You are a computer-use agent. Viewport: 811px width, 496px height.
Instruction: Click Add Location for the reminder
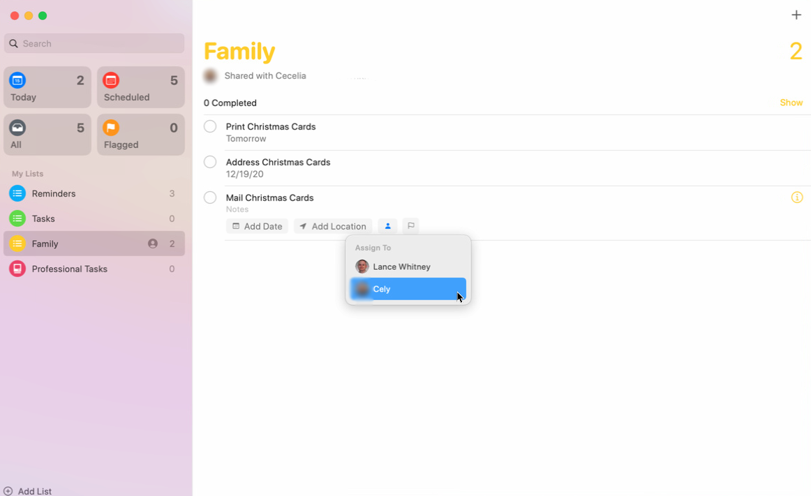(332, 226)
